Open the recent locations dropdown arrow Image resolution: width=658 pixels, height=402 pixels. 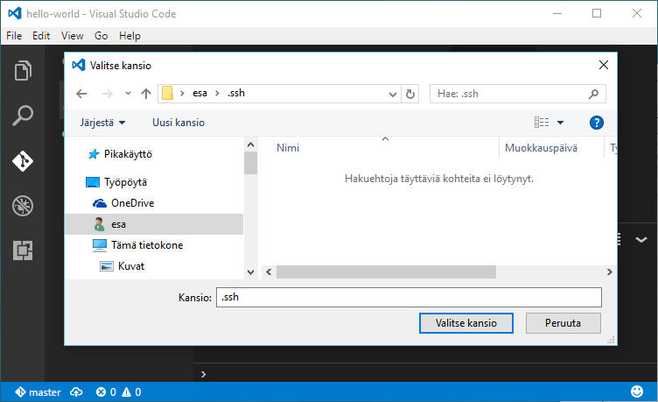(x=128, y=94)
